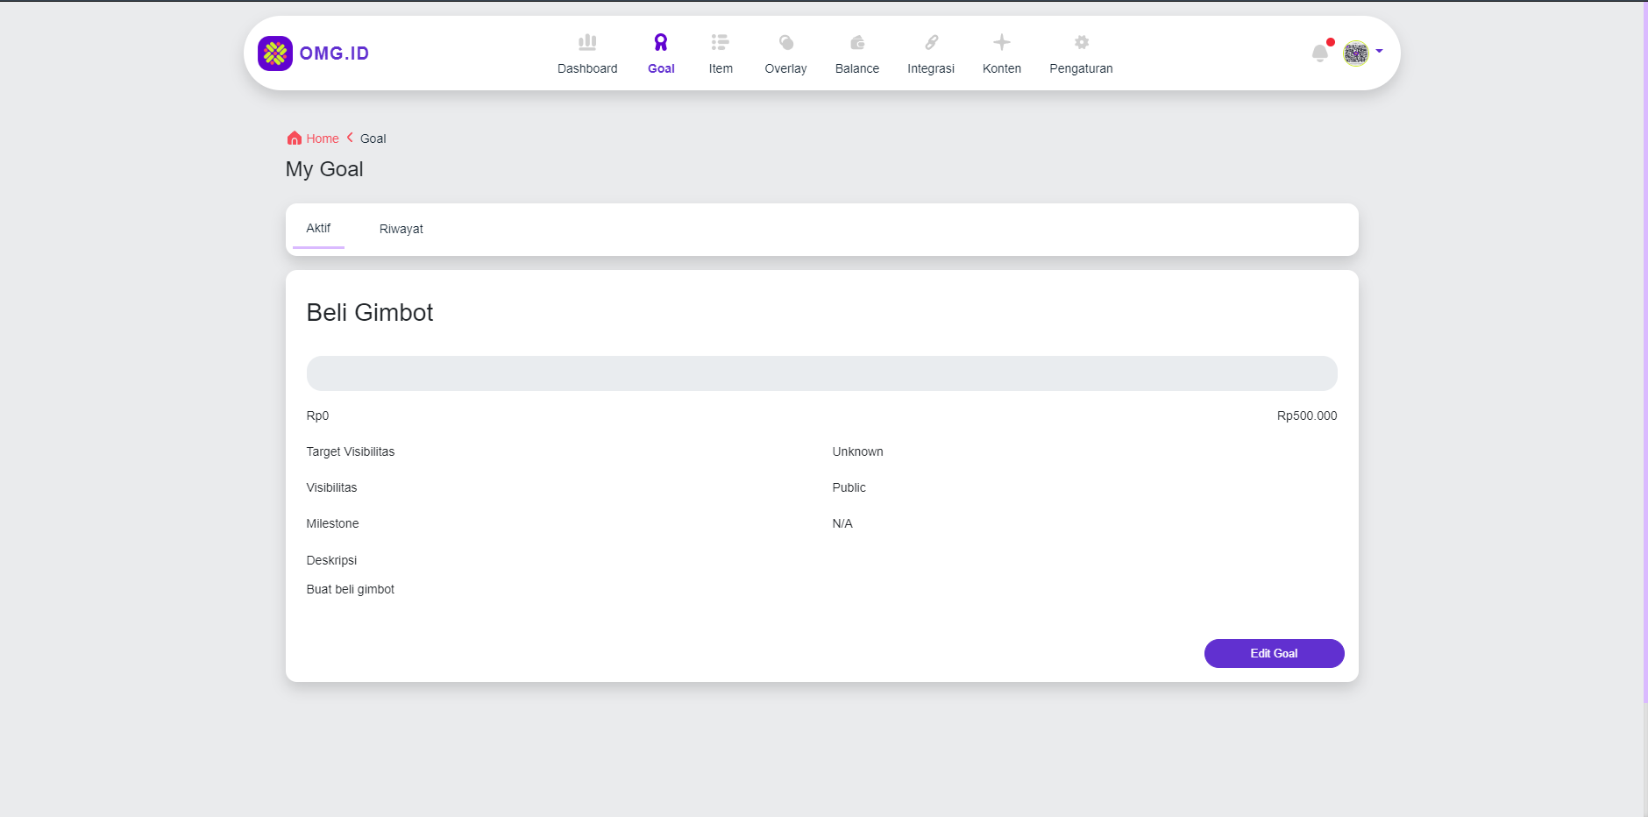Go to Home via breadcrumb link
The image size is (1648, 817).
tap(322, 139)
